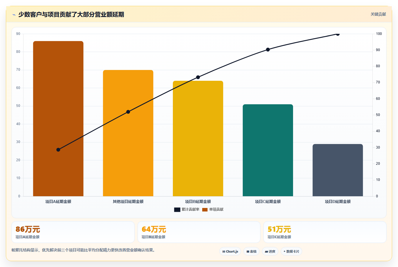Click the teal 项目C延期金额 bar
Screen dimensions: 398x267
(x=268, y=150)
